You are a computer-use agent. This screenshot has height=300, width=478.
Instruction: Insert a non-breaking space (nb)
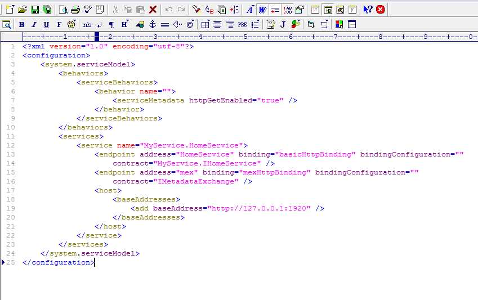[x=87, y=25]
